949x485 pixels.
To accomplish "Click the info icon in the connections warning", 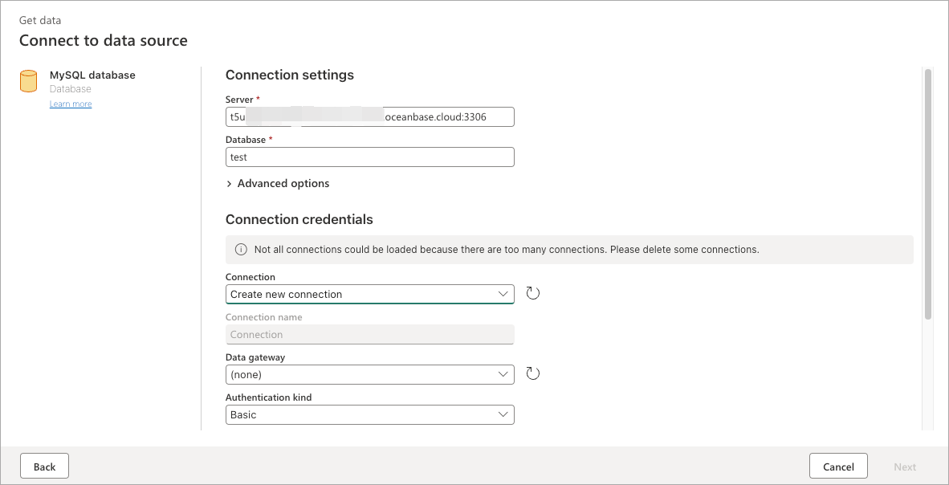I will [x=241, y=250].
